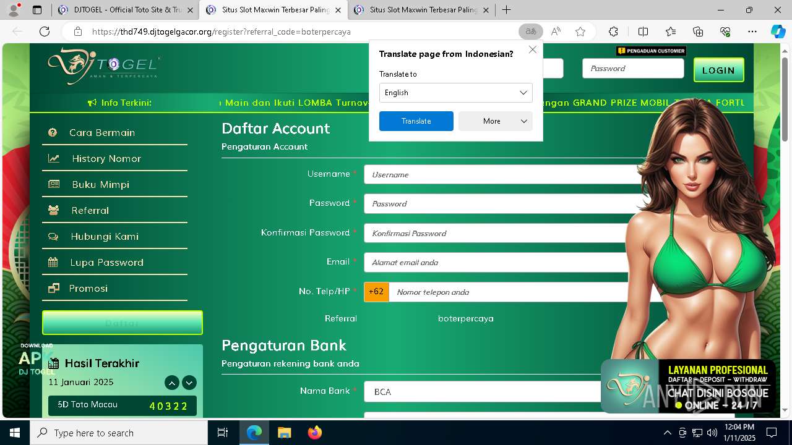Open the Copilot icon
The height and width of the screenshot is (445, 792).
[x=778, y=32]
